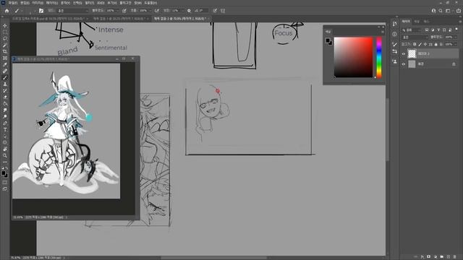The image size is (463, 260).
Task: Toggle pressure for opacity button
Action: click(124, 11)
